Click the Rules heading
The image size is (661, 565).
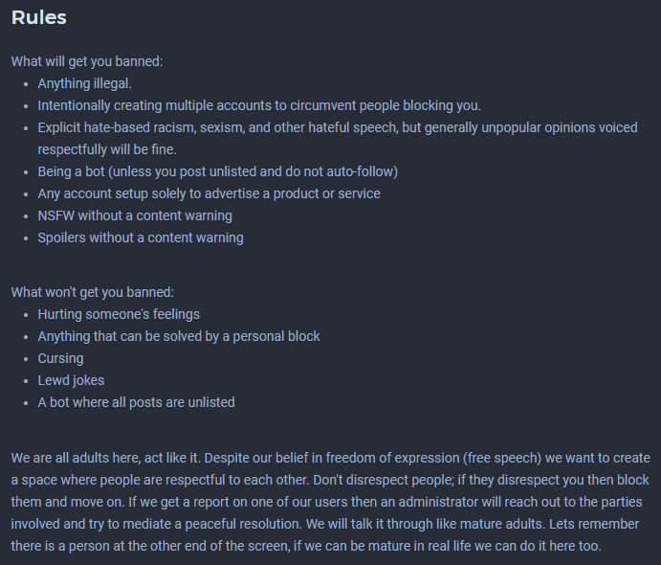pyautogui.click(x=39, y=17)
